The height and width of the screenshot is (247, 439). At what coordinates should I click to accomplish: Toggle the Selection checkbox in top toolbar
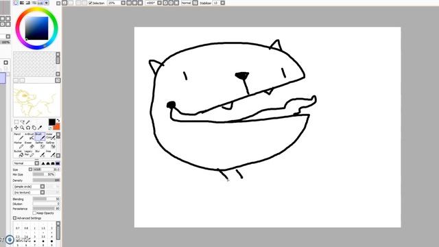91,3
